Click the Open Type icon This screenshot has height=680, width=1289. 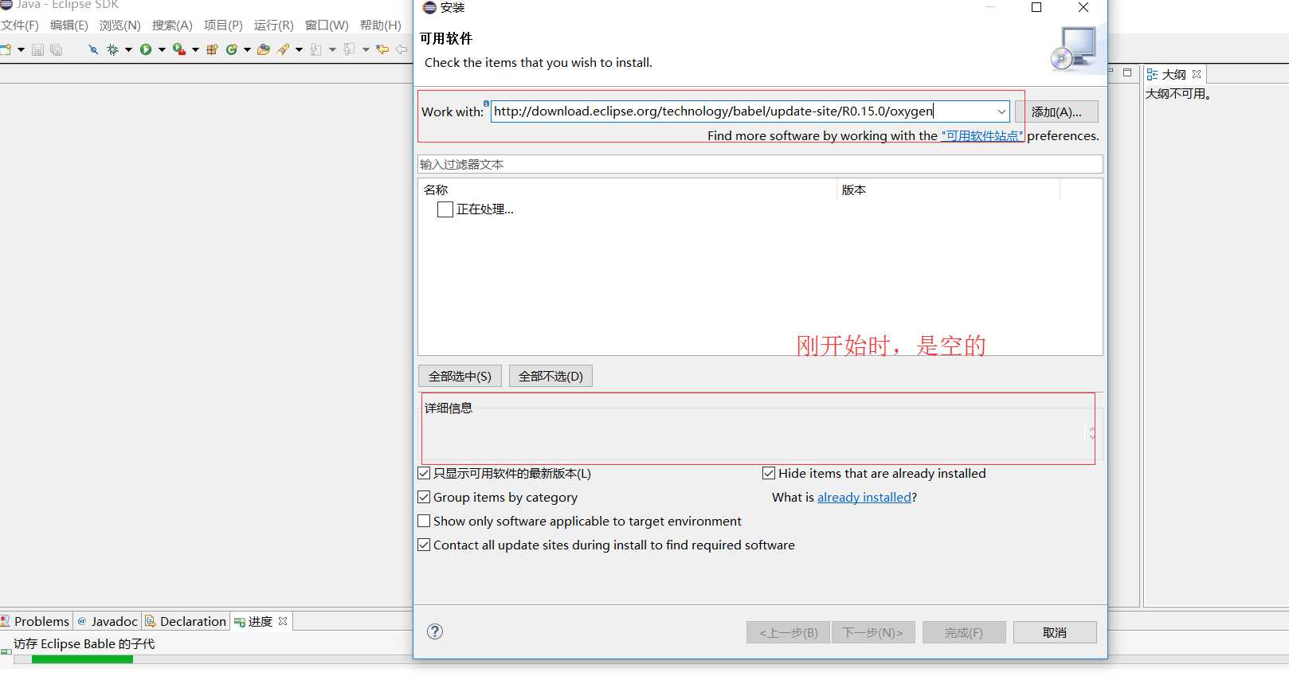click(x=264, y=49)
